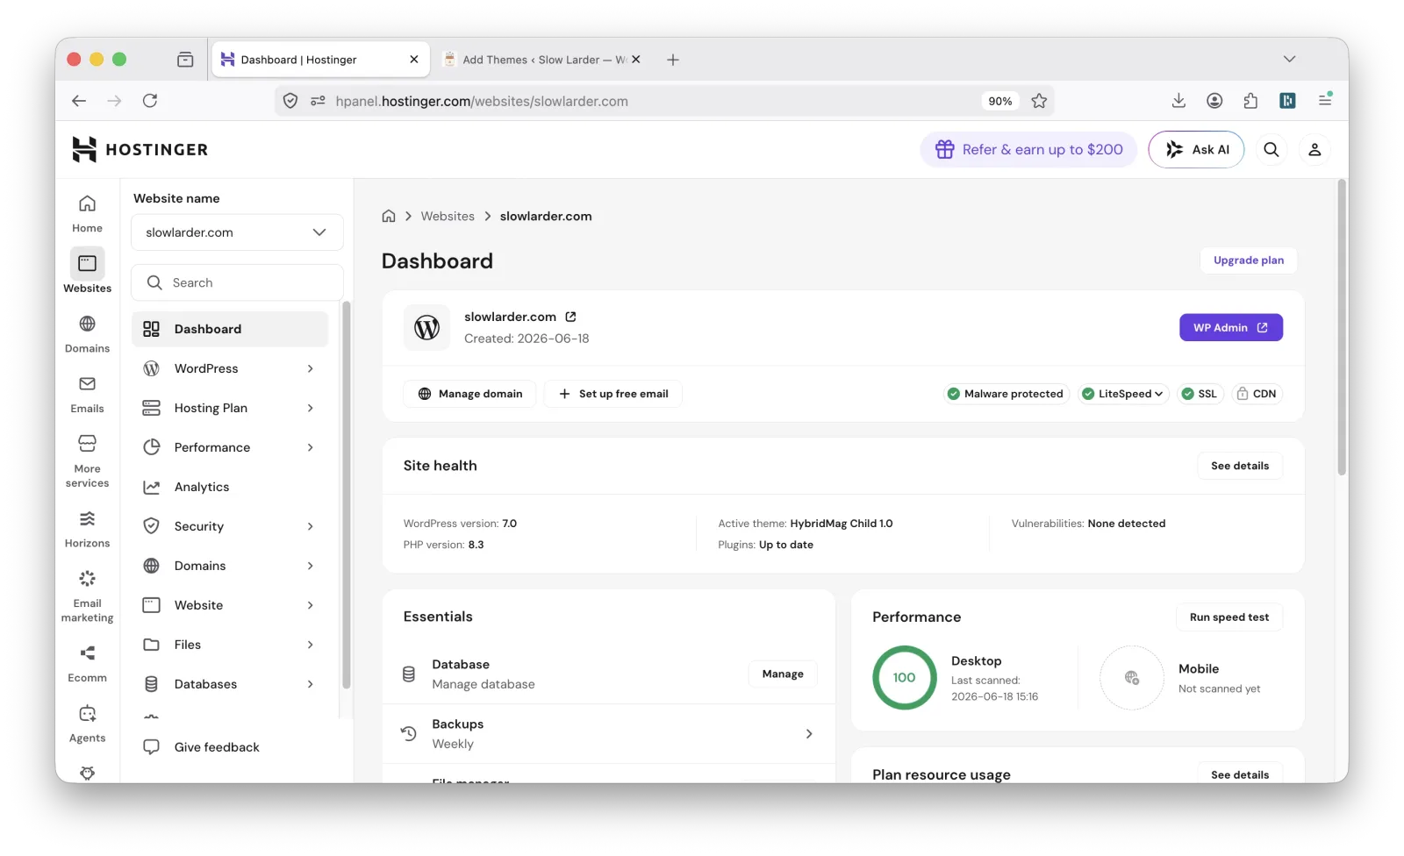Click the WP Admin button
Viewport: 1404px width, 856px height.
1231,327
